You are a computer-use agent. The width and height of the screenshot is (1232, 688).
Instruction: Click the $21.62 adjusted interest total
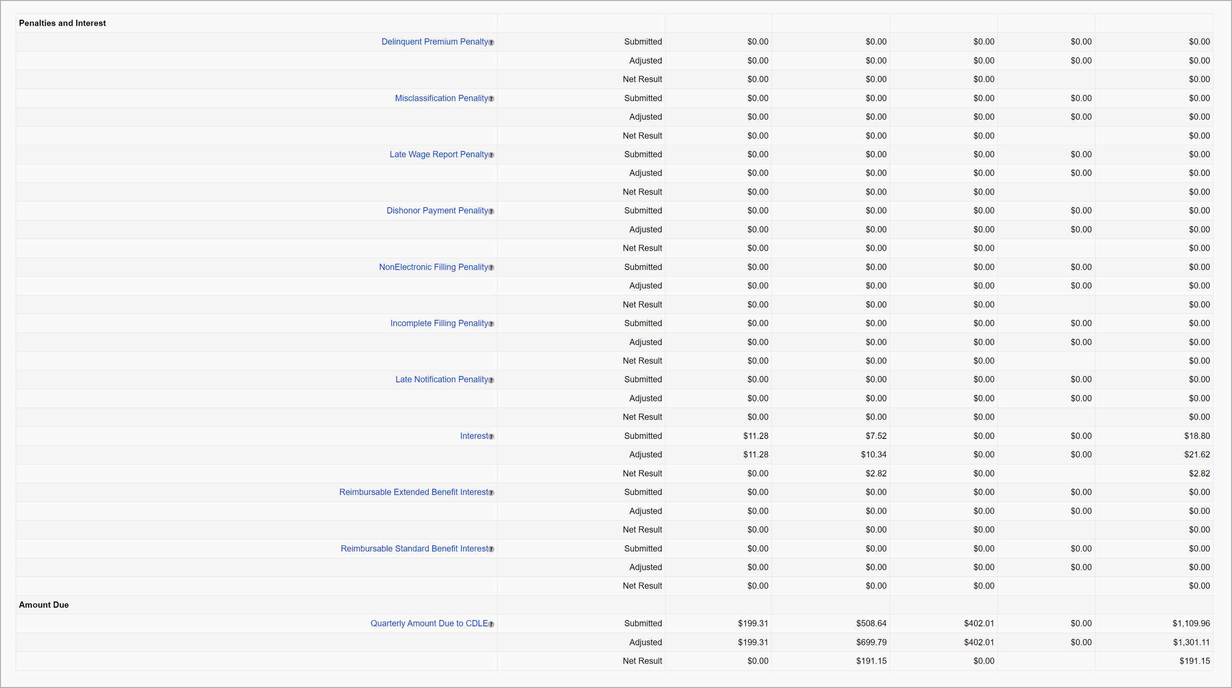coord(1197,454)
